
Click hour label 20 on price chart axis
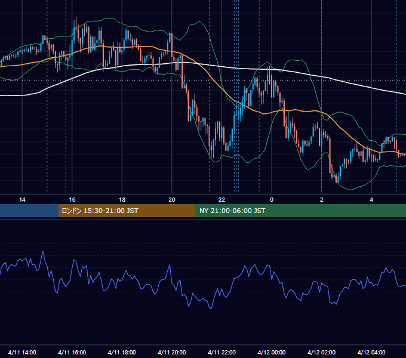coord(172,199)
